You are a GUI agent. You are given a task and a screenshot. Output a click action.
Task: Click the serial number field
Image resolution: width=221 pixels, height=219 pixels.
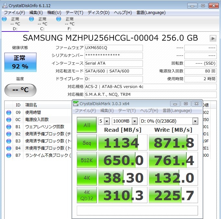tap(114, 55)
